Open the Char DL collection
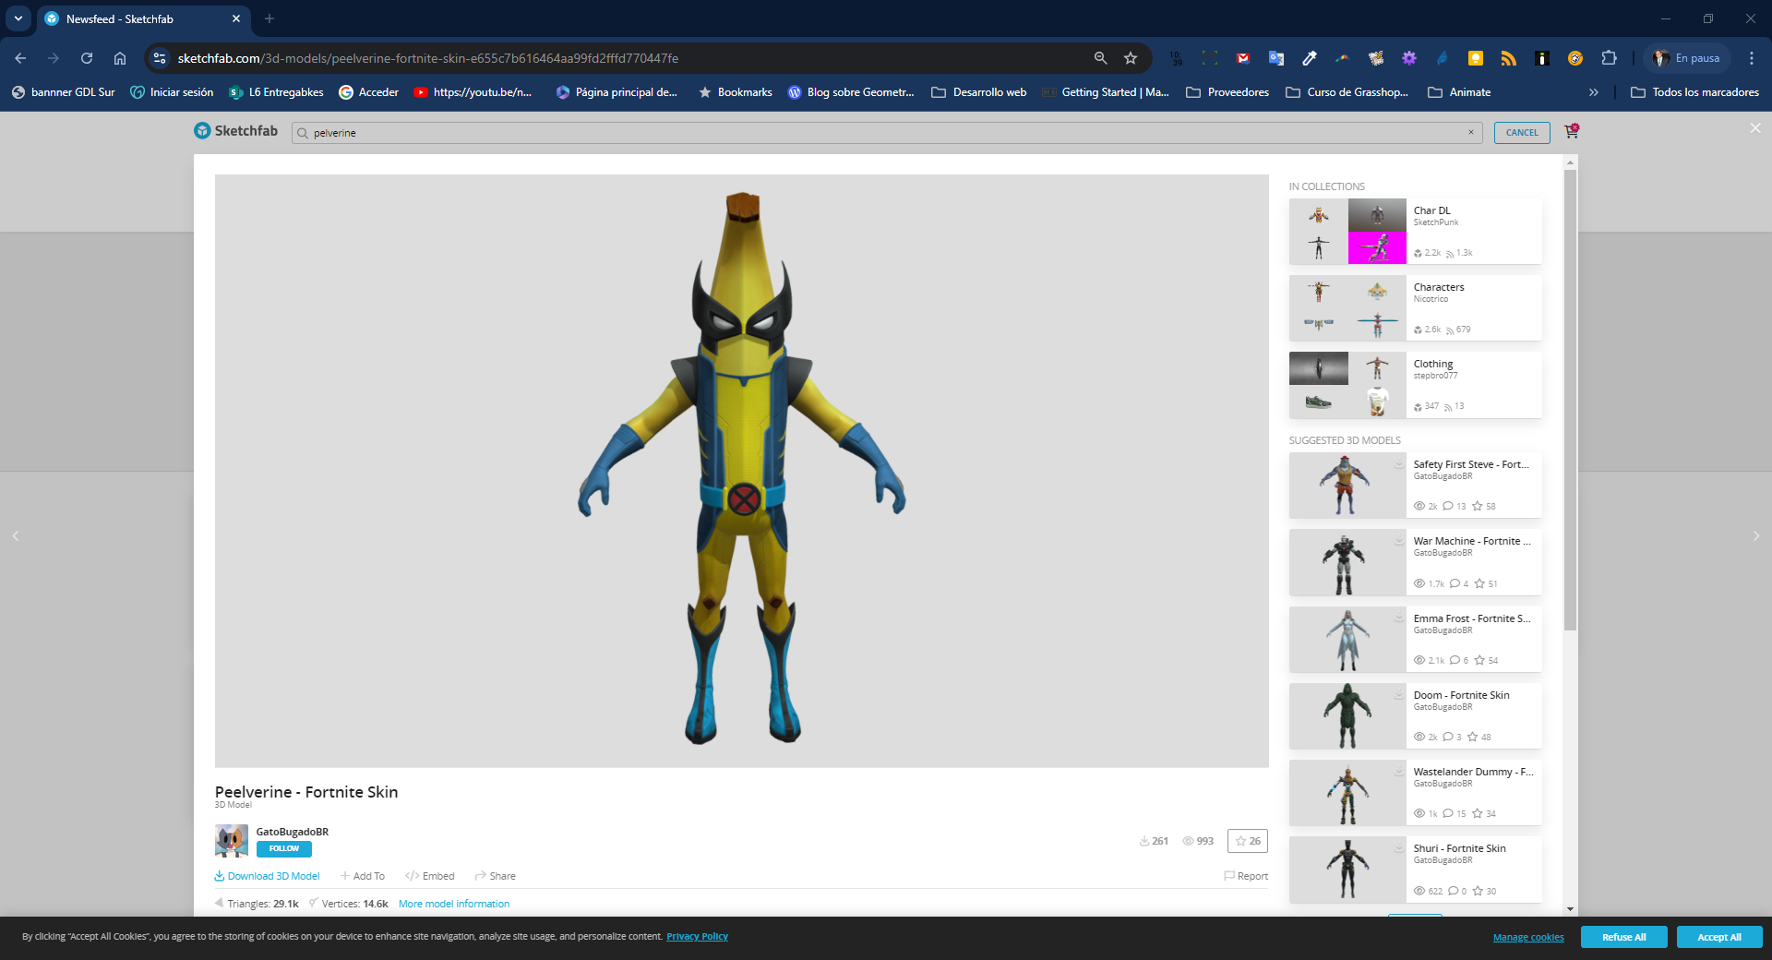Image resolution: width=1772 pixels, height=960 pixels. coord(1415,231)
